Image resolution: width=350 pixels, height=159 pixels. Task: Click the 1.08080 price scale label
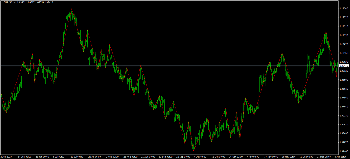(x=344, y=89)
